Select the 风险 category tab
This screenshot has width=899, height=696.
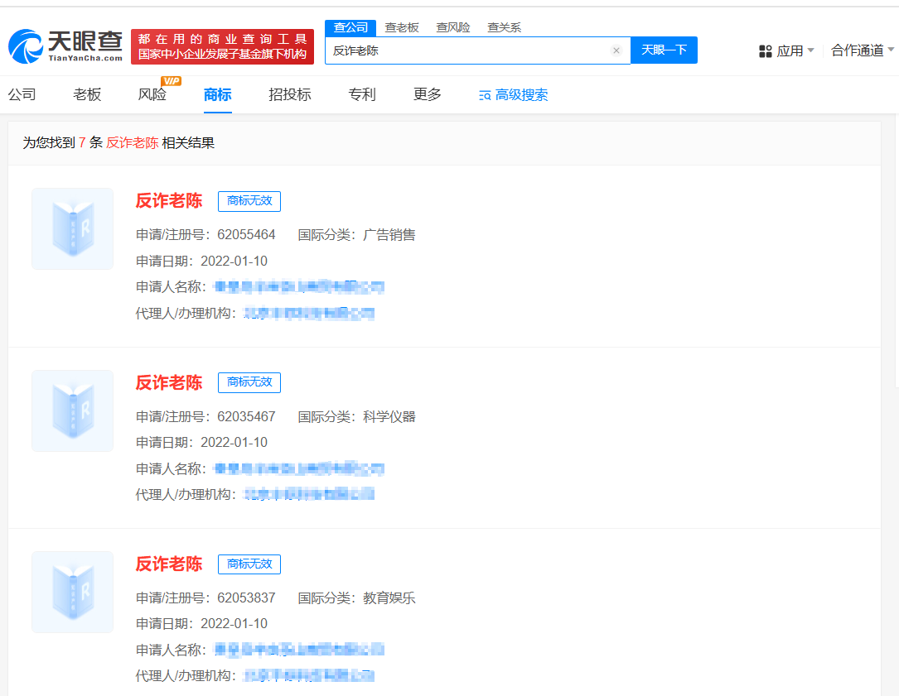click(x=152, y=94)
